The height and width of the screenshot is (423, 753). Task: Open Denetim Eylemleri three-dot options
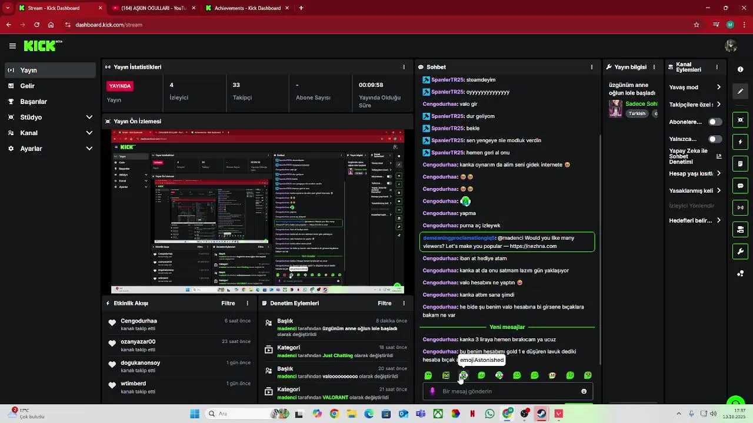coord(404,303)
